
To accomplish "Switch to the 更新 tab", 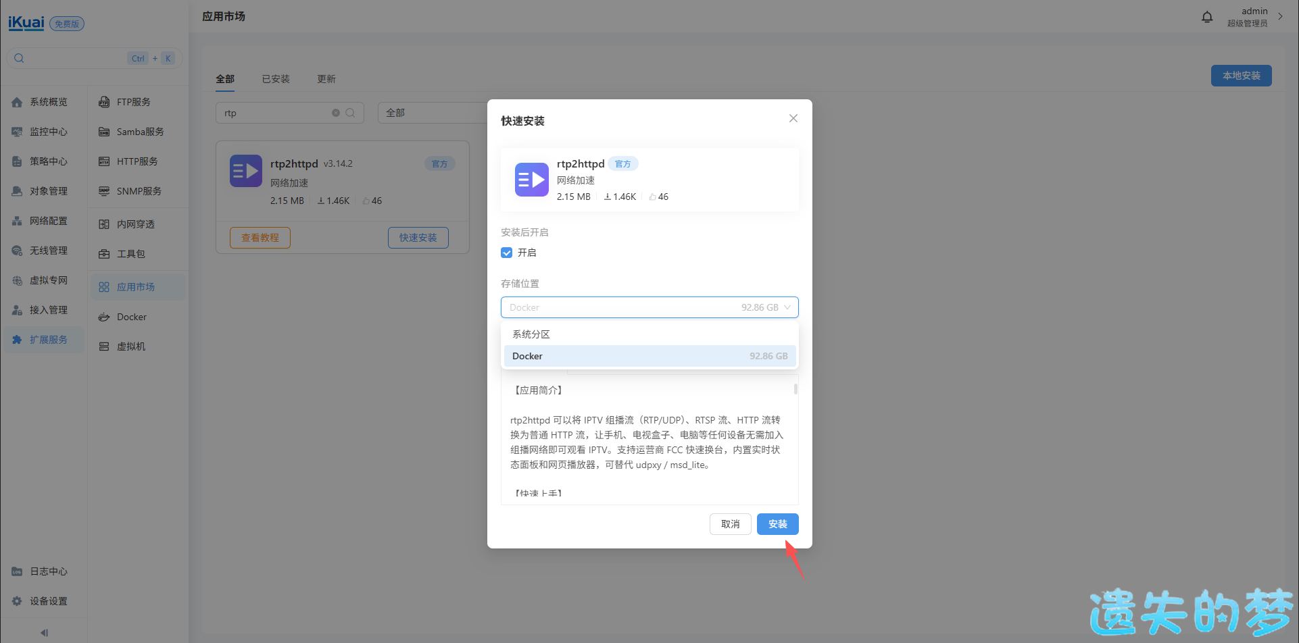I will click(326, 79).
